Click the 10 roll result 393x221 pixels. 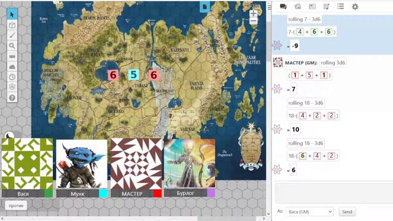(295, 130)
